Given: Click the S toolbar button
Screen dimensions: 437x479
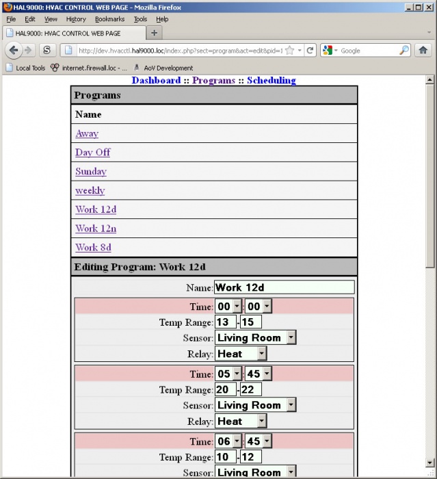Looking at the screenshot, I should click(x=47, y=50).
